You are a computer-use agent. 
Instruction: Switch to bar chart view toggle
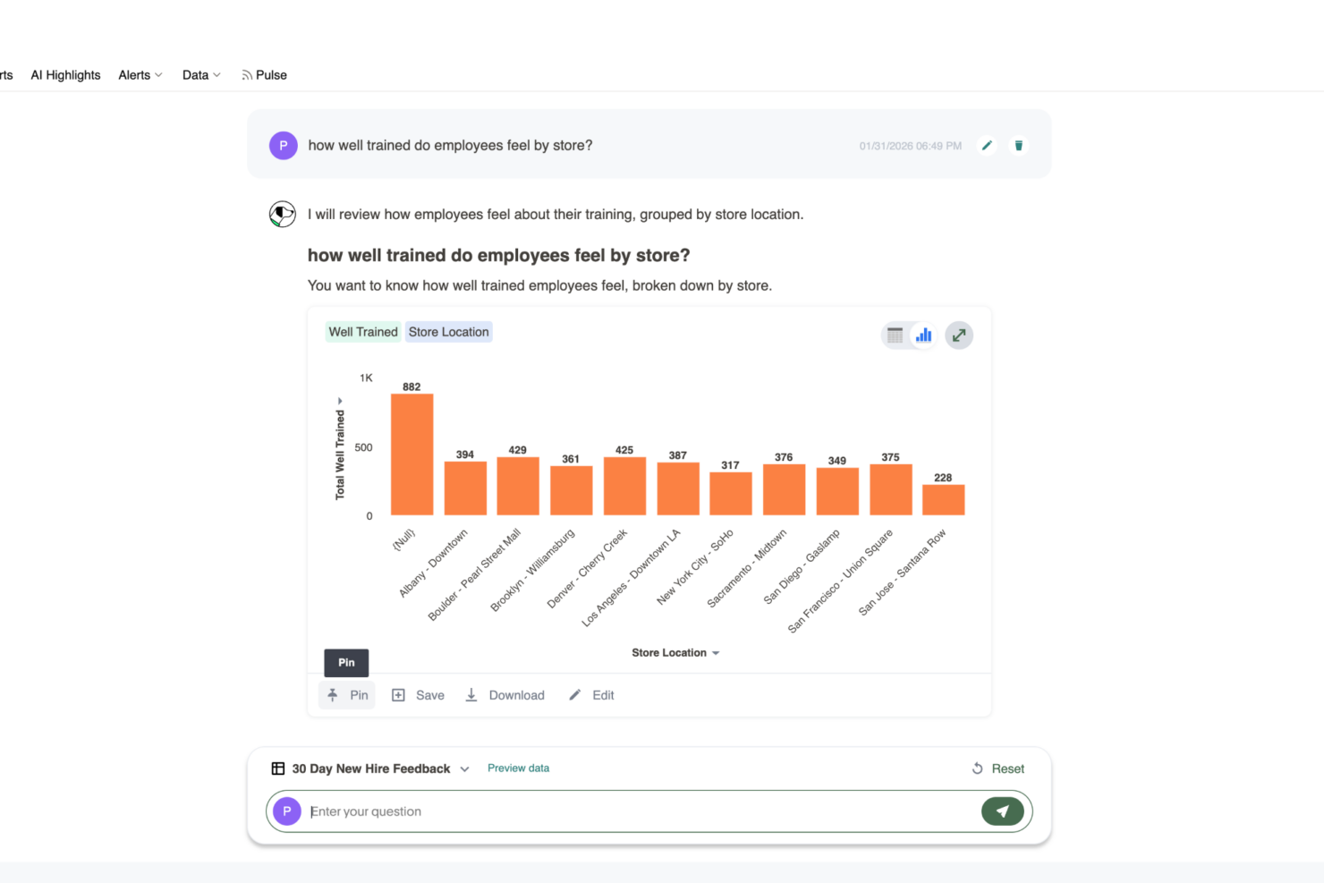point(923,335)
